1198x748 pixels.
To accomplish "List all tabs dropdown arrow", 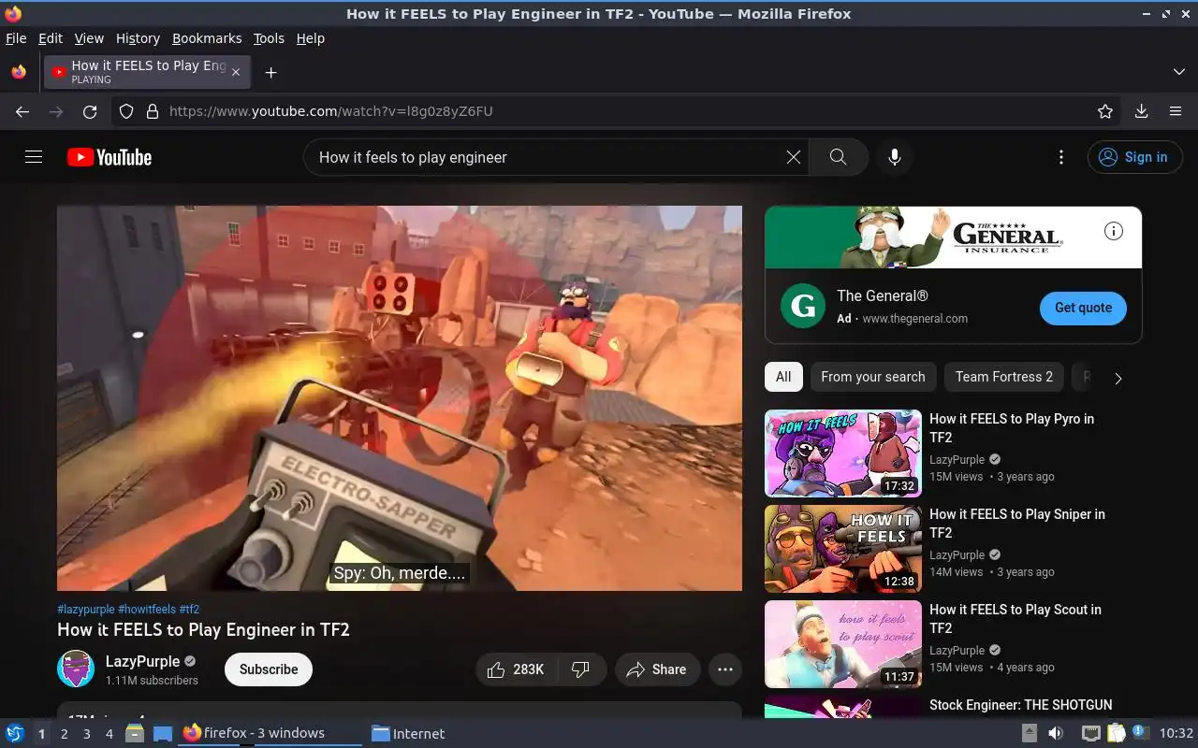I will 1178,72.
